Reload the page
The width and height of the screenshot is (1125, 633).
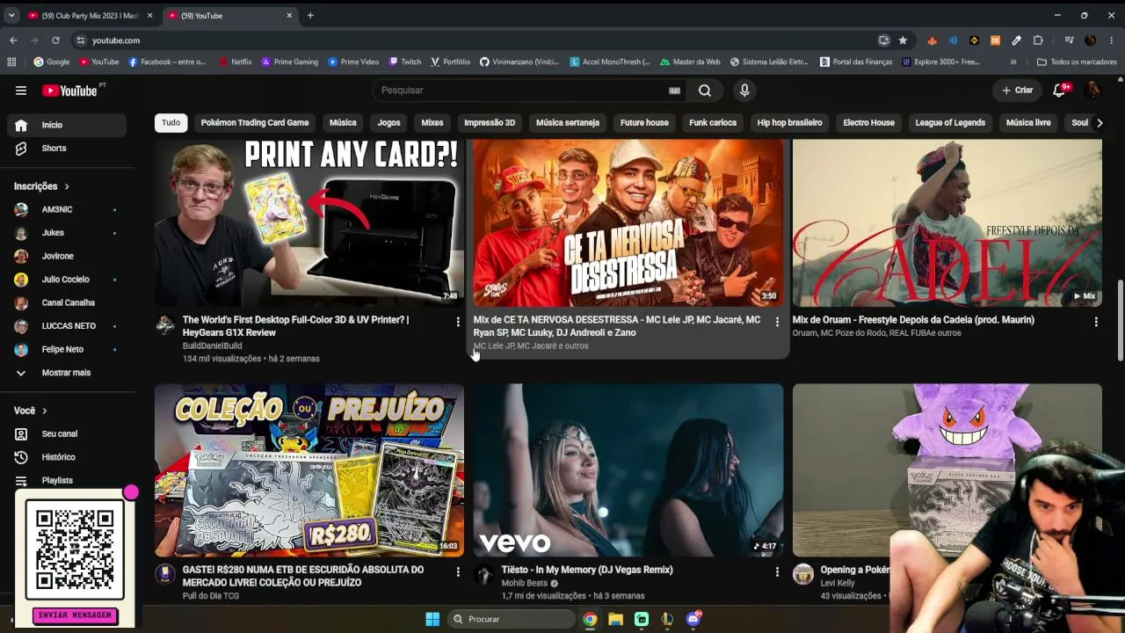click(55, 40)
